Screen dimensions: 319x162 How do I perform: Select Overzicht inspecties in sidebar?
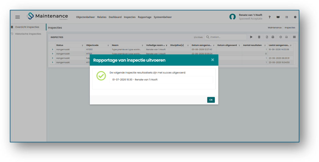pyautogui.click(x=27, y=27)
